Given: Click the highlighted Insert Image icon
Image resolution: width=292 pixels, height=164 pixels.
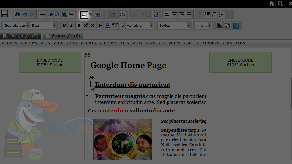Looking at the screenshot, I should tap(84, 14).
